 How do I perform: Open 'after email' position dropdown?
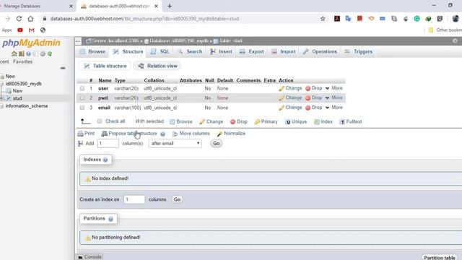point(175,144)
